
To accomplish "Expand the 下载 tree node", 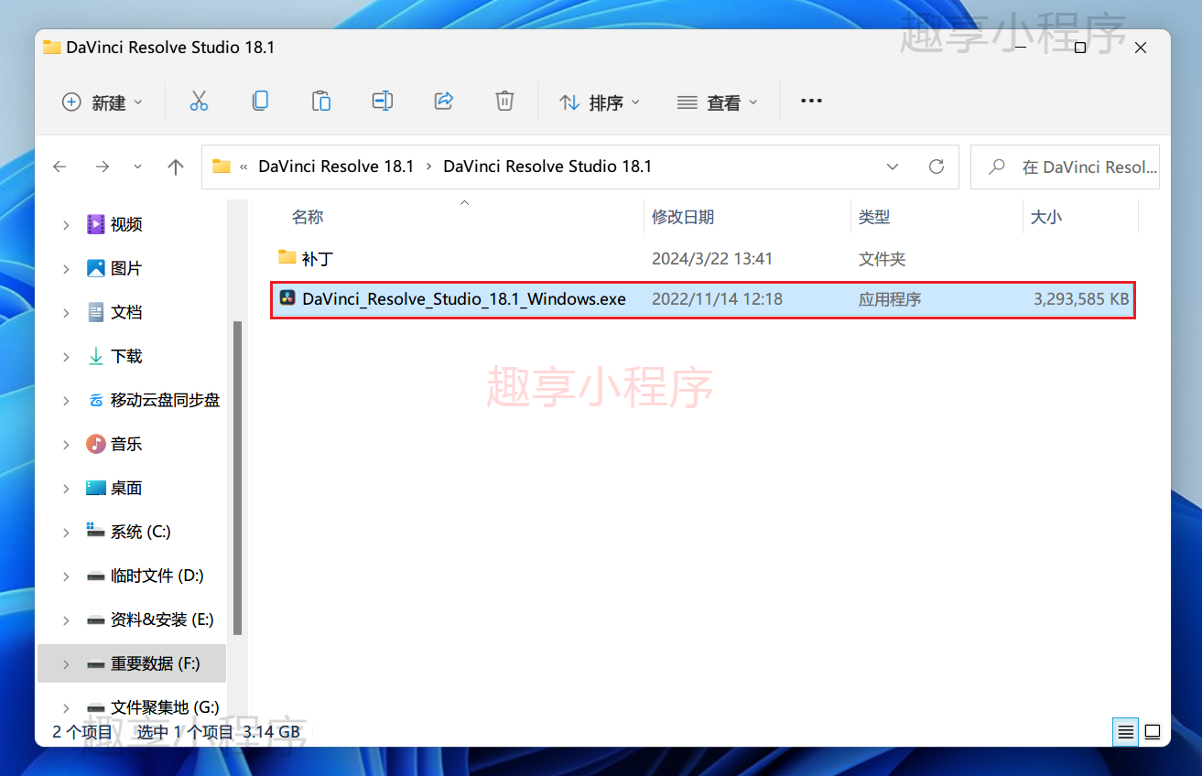I will (66, 356).
